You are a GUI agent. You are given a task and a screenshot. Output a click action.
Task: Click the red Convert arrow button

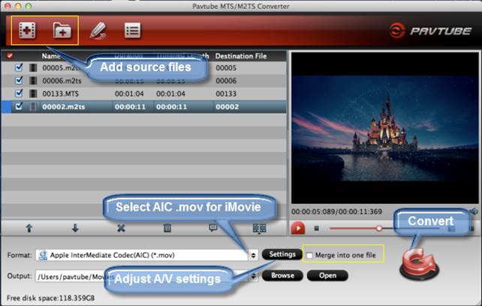click(419, 265)
